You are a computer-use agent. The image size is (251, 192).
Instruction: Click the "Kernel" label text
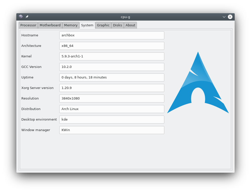coord(26,56)
